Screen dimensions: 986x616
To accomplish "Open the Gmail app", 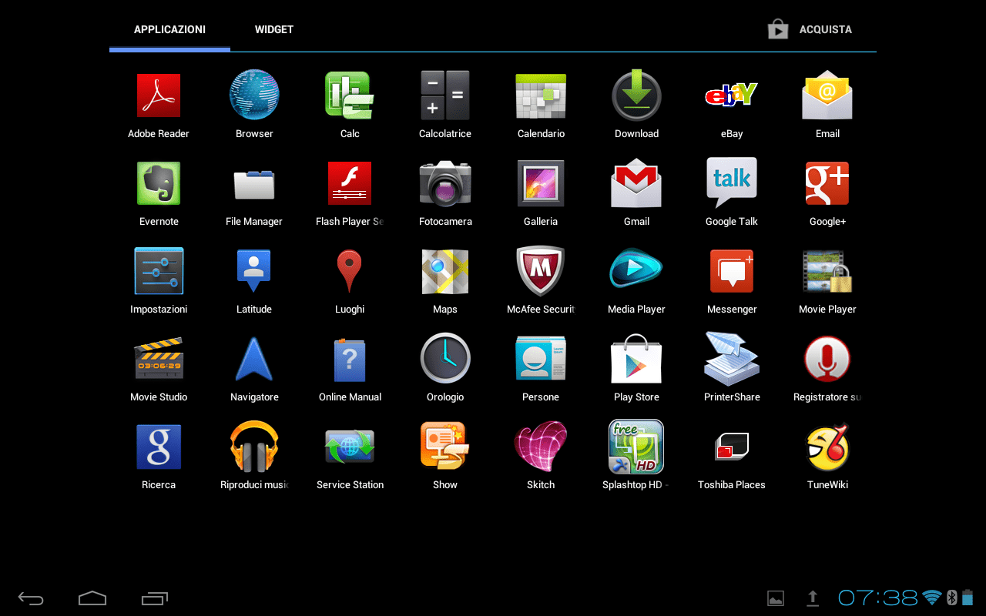I will (x=636, y=183).
